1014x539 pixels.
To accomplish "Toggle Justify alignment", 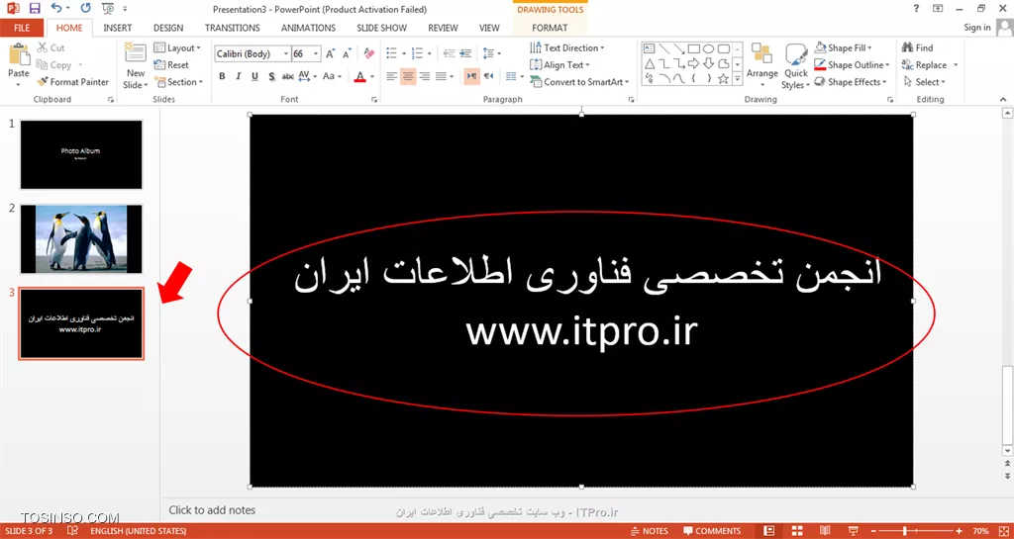I will pos(441,76).
